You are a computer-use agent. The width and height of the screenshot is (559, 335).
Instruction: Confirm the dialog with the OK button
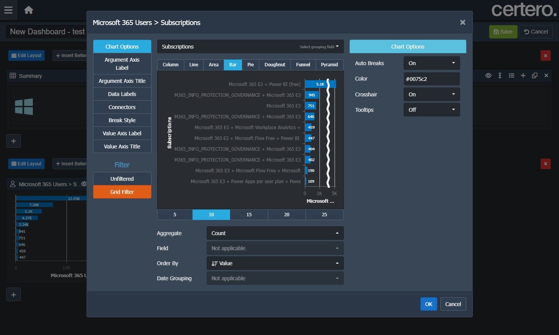click(x=429, y=304)
